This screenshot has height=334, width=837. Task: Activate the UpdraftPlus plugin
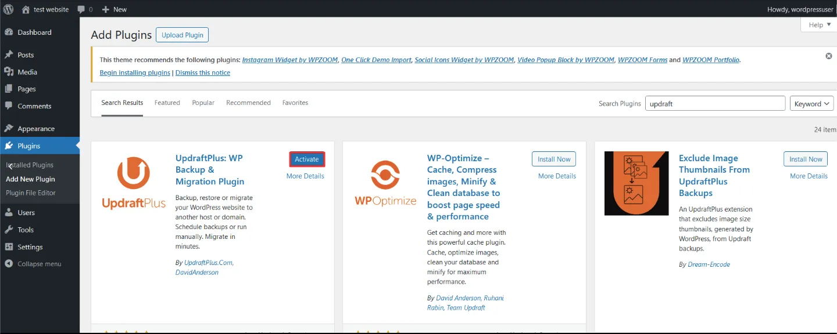[307, 159]
